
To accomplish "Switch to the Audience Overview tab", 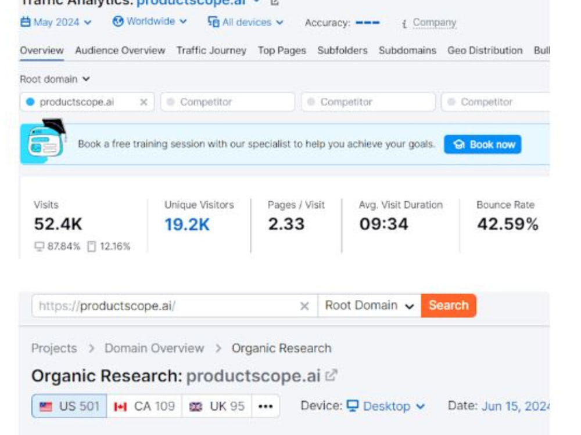I will tap(120, 50).
